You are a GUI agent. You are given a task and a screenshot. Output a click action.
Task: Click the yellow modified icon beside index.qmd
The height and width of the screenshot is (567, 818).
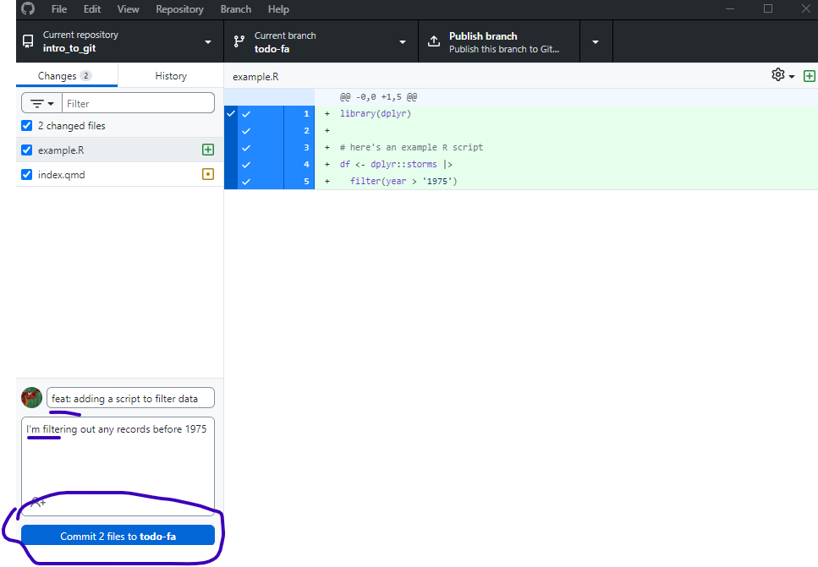[208, 174]
